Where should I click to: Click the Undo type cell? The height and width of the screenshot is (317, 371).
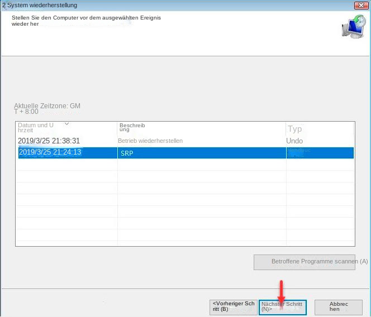point(294,141)
